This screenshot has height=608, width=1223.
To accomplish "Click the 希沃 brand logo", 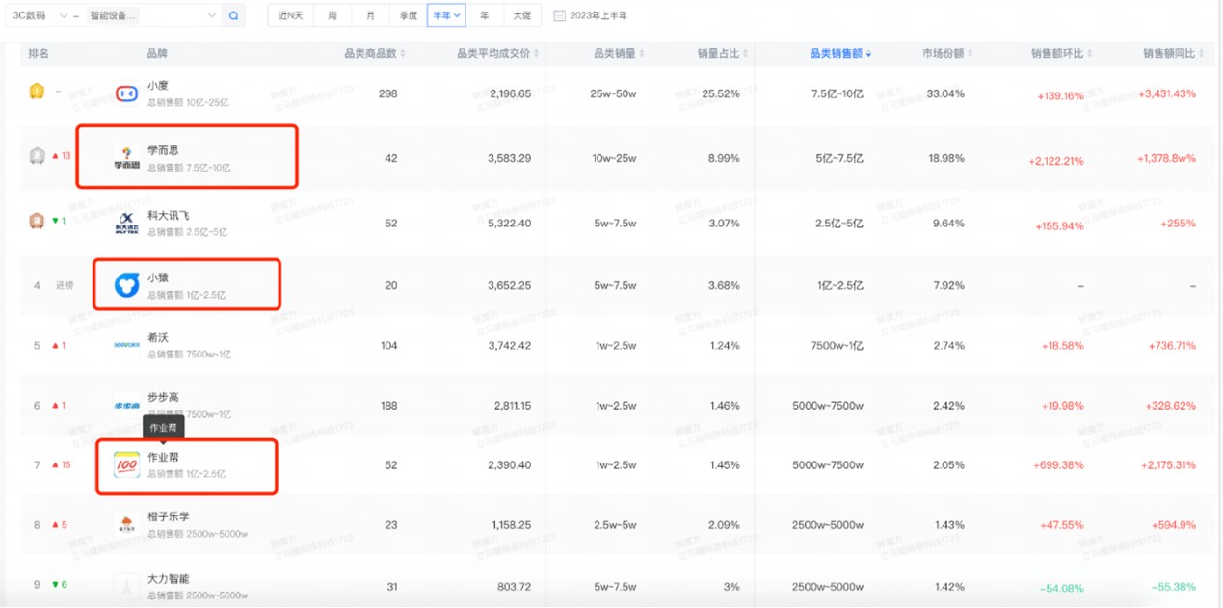I will tap(126, 344).
